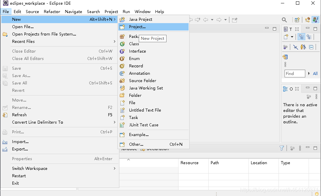Toggle Focus on Workweek in Task List
This screenshot has height=196, width=321.
click(285, 47)
